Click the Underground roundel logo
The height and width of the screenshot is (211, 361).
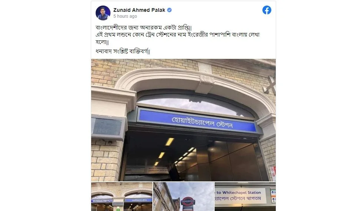click(188, 202)
